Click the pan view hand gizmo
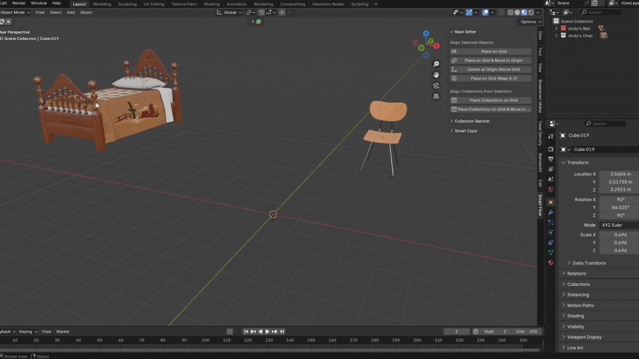639x359 pixels. [436, 75]
